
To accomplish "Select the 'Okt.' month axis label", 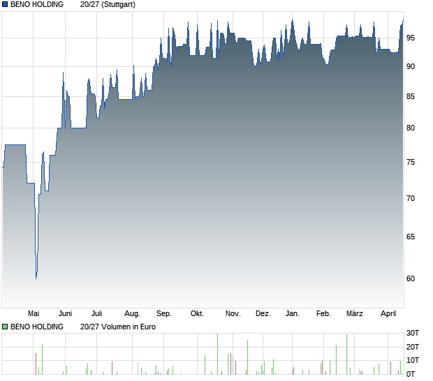I will (197, 313).
